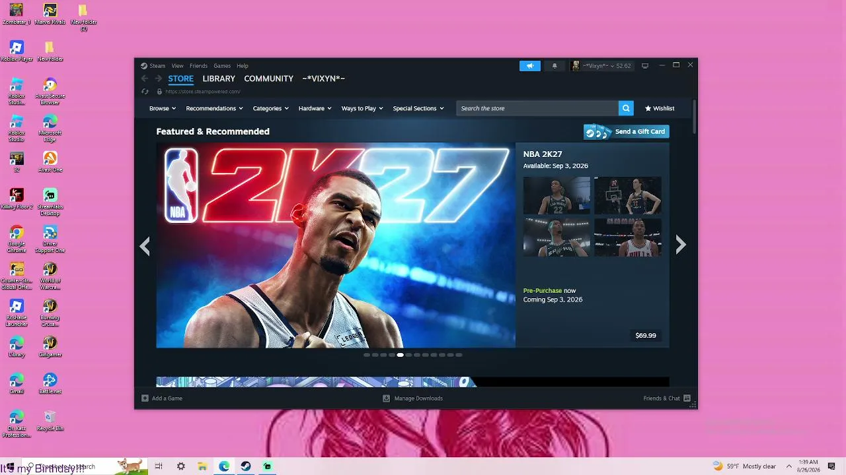Expand the Ways to Play dropdown
This screenshot has height=475, width=846.
tap(362, 108)
